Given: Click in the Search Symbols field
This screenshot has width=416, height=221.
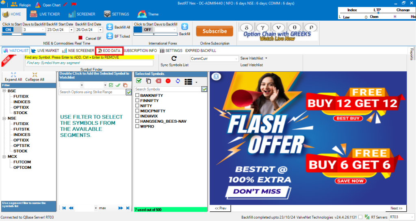Looking at the screenshot, I should tap(168, 89).
